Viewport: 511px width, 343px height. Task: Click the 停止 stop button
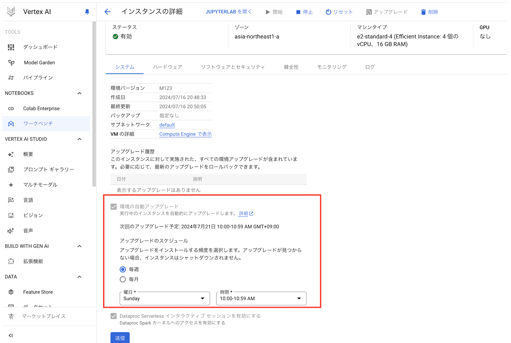coord(304,12)
